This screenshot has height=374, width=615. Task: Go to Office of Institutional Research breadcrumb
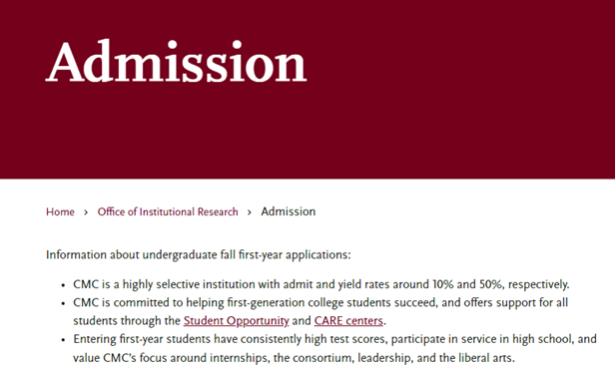click(168, 211)
